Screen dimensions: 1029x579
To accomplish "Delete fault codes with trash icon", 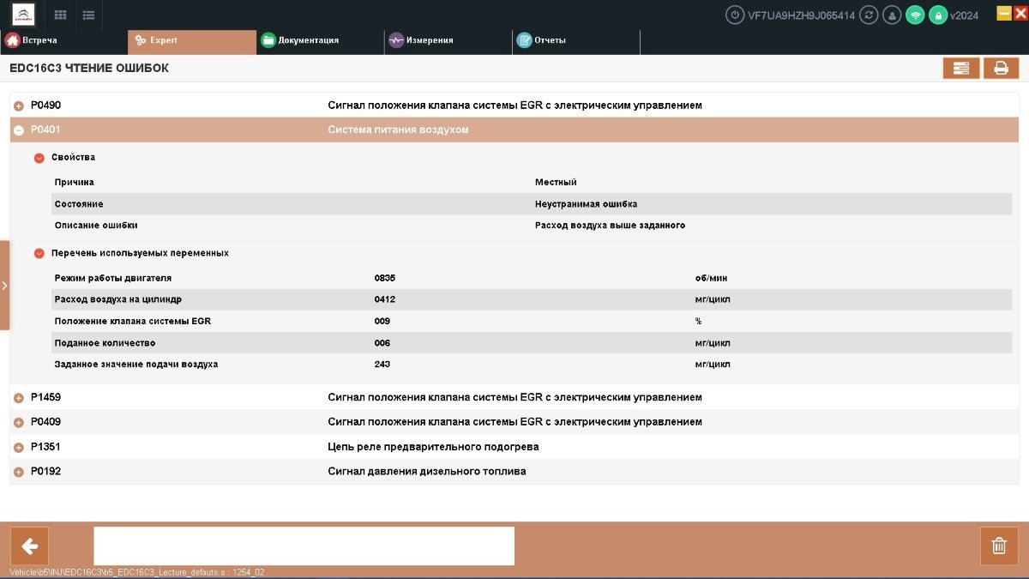I will pyautogui.click(x=999, y=546).
